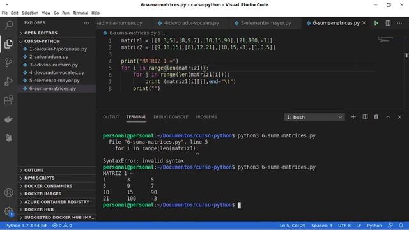This screenshot has width=409, height=230.
Task: Open the Explorer view icon
Action: [8, 44]
